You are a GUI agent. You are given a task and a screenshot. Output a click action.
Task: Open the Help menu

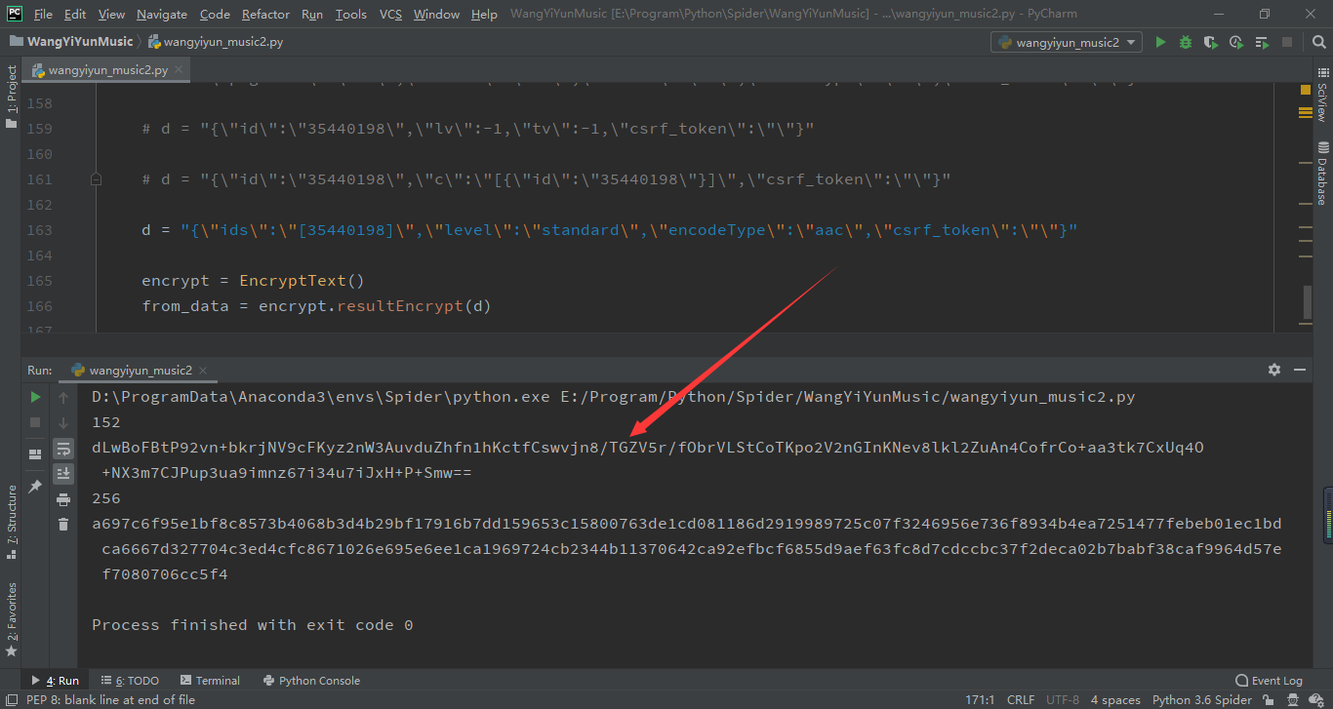484,14
